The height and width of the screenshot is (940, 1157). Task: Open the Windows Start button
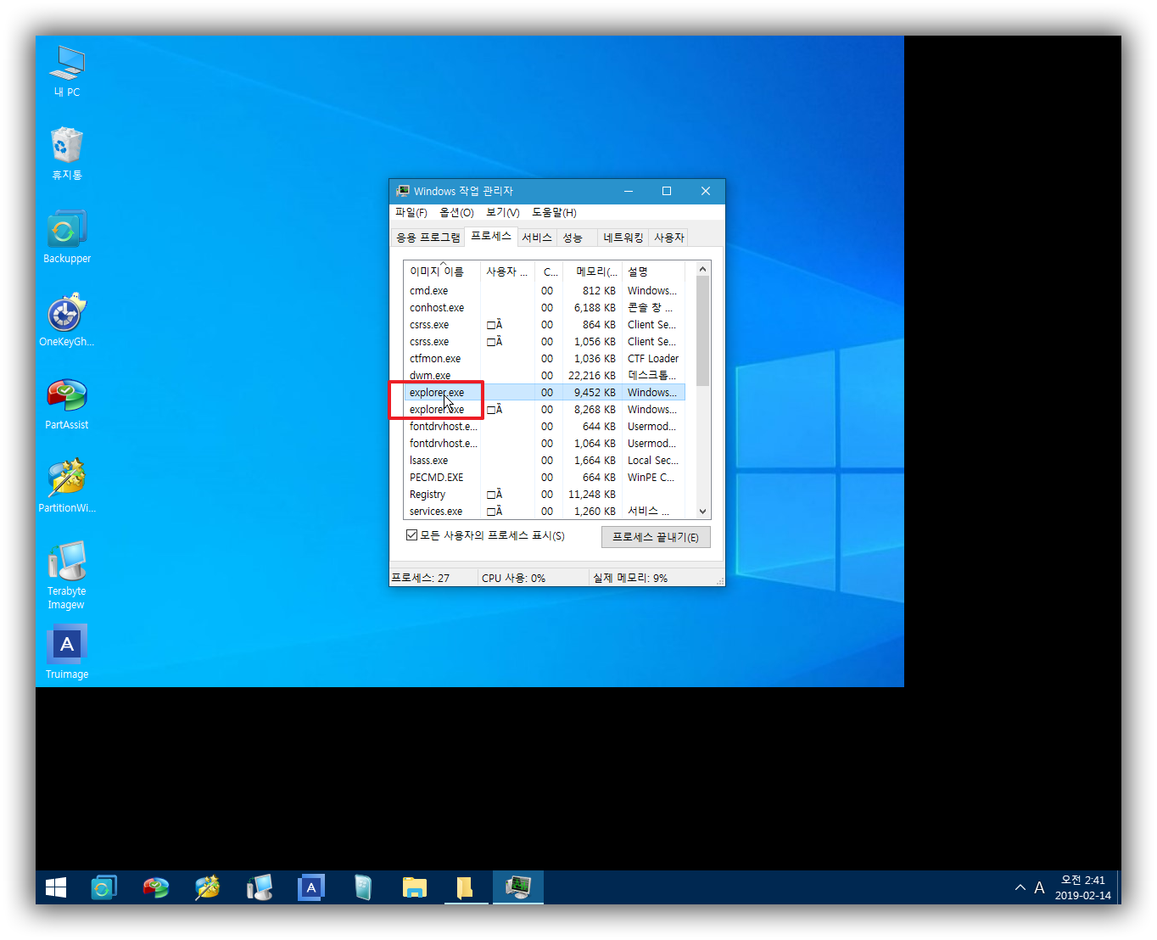(56, 887)
